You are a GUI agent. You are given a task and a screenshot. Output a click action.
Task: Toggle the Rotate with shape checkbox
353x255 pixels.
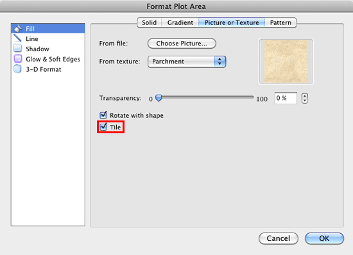click(x=103, y=115)
